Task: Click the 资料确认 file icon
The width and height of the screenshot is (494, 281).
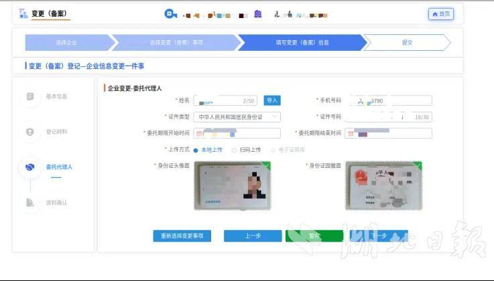Action: [30, 202]
